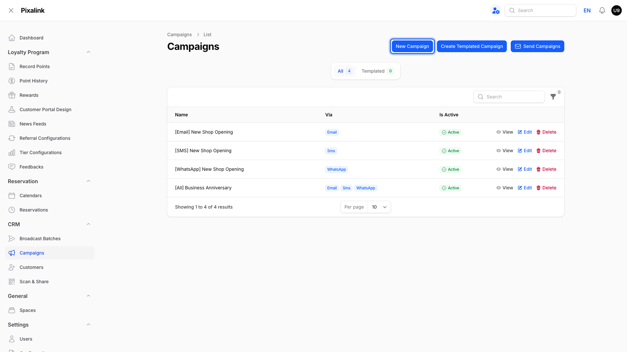Click the Scan & Share QR code icon

click(x=12, y=282)
